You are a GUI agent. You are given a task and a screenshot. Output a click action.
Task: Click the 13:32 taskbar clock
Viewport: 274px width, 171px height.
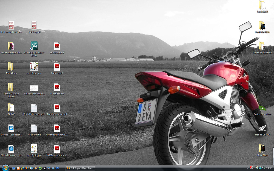click(x=269, y=168)
